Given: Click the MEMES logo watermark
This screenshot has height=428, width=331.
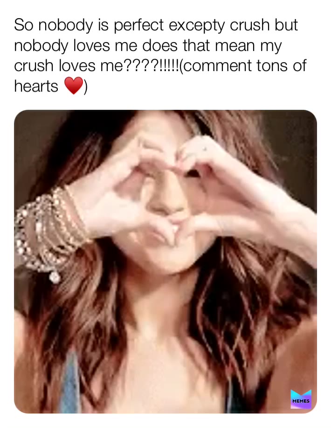Looking at the screenshot, I should [x=301, y=399].
